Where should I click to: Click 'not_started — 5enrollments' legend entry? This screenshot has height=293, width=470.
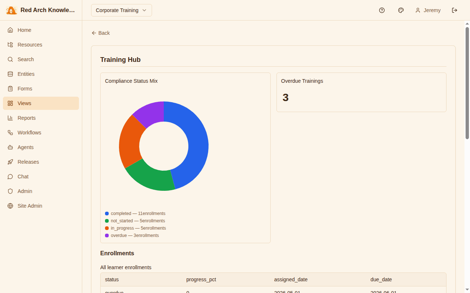click(135, 221)
